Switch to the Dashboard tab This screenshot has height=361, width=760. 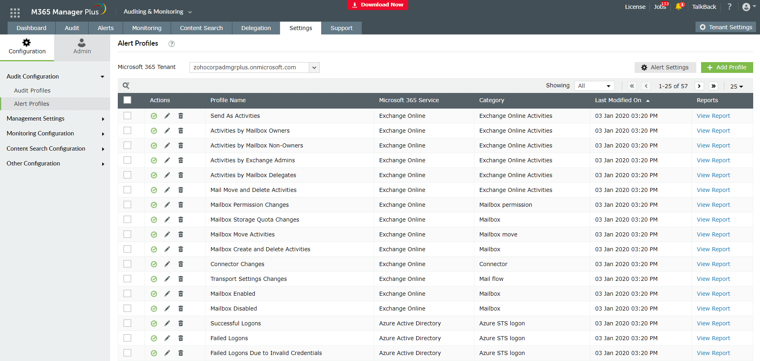[32, 28]
